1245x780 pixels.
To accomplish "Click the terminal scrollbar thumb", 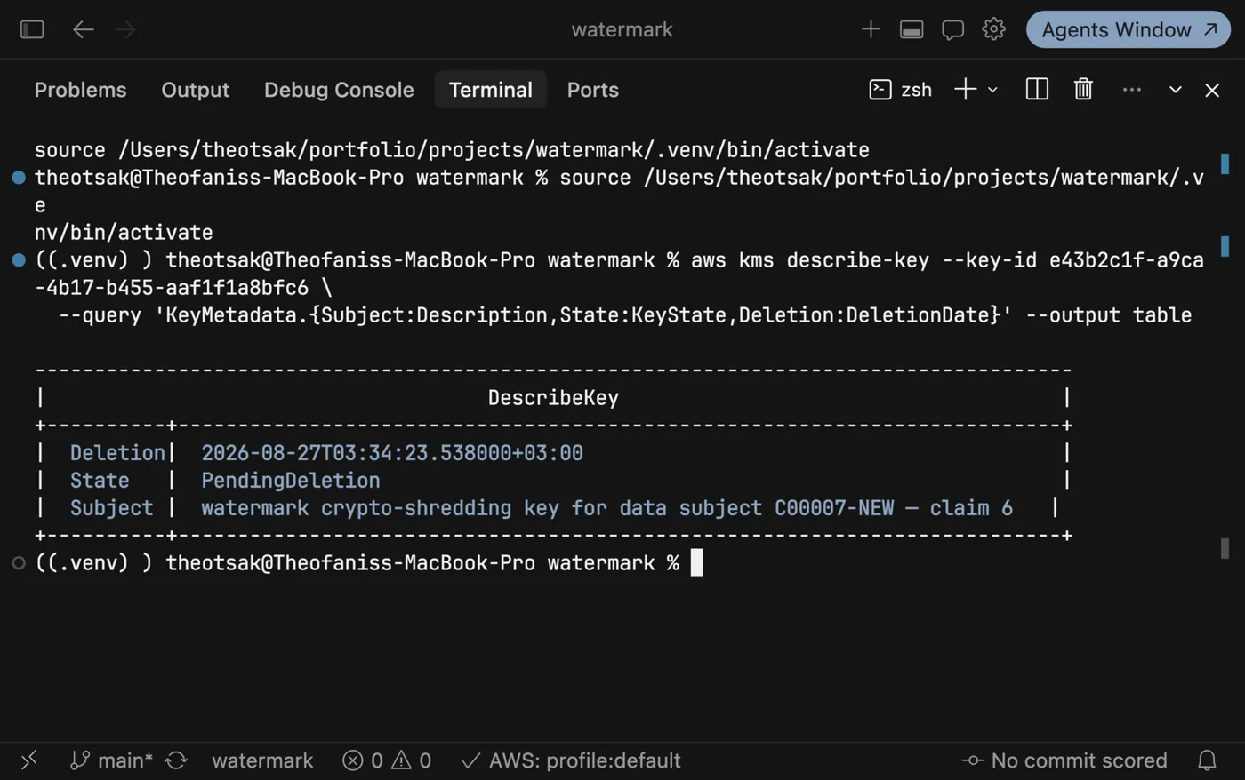I will (x=1225, y=549).
